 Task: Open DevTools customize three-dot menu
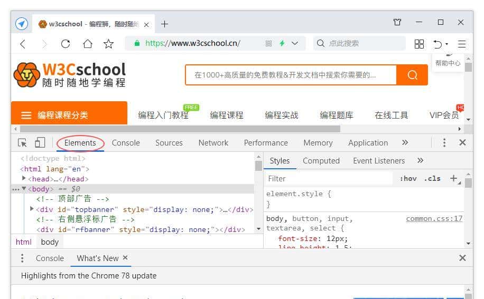click(444, 142)
